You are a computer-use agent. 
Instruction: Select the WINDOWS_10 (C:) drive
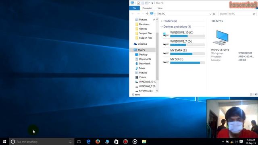[184, 34]
